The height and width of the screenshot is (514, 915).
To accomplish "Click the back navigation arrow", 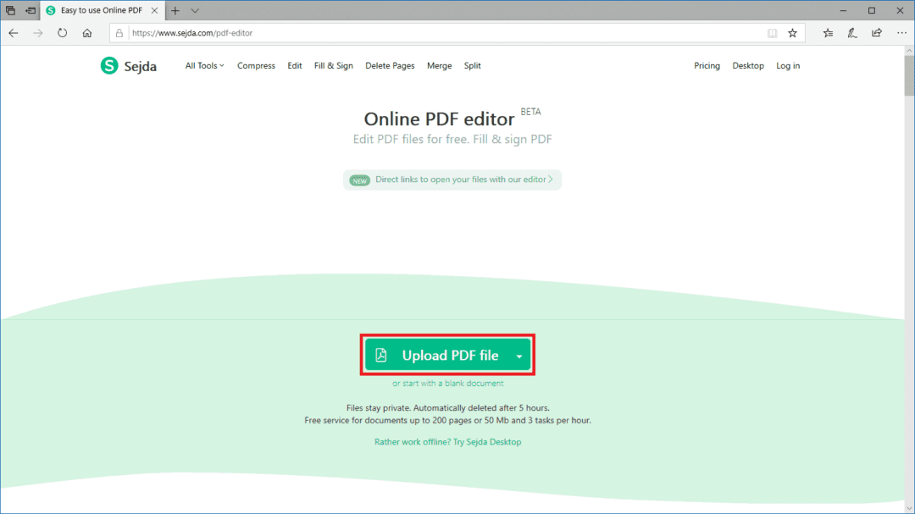I will 14,33.
